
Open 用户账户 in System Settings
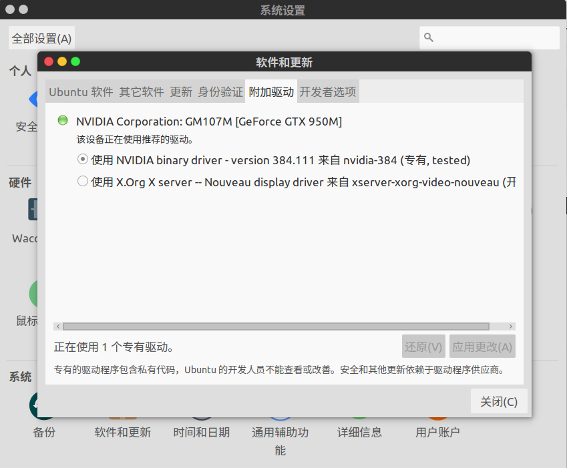437,432
